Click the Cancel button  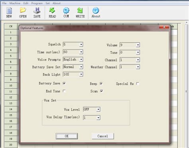coord(102,136)
